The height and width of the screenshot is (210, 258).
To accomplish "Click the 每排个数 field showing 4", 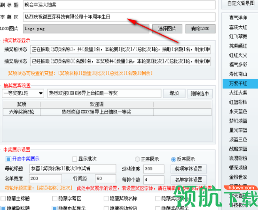I will coord(154,180).
